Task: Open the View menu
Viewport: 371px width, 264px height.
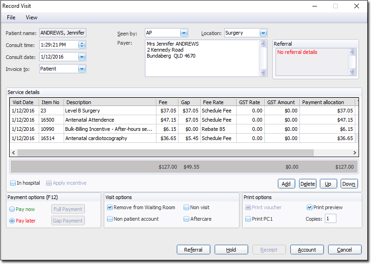Action: pos(31,18)
